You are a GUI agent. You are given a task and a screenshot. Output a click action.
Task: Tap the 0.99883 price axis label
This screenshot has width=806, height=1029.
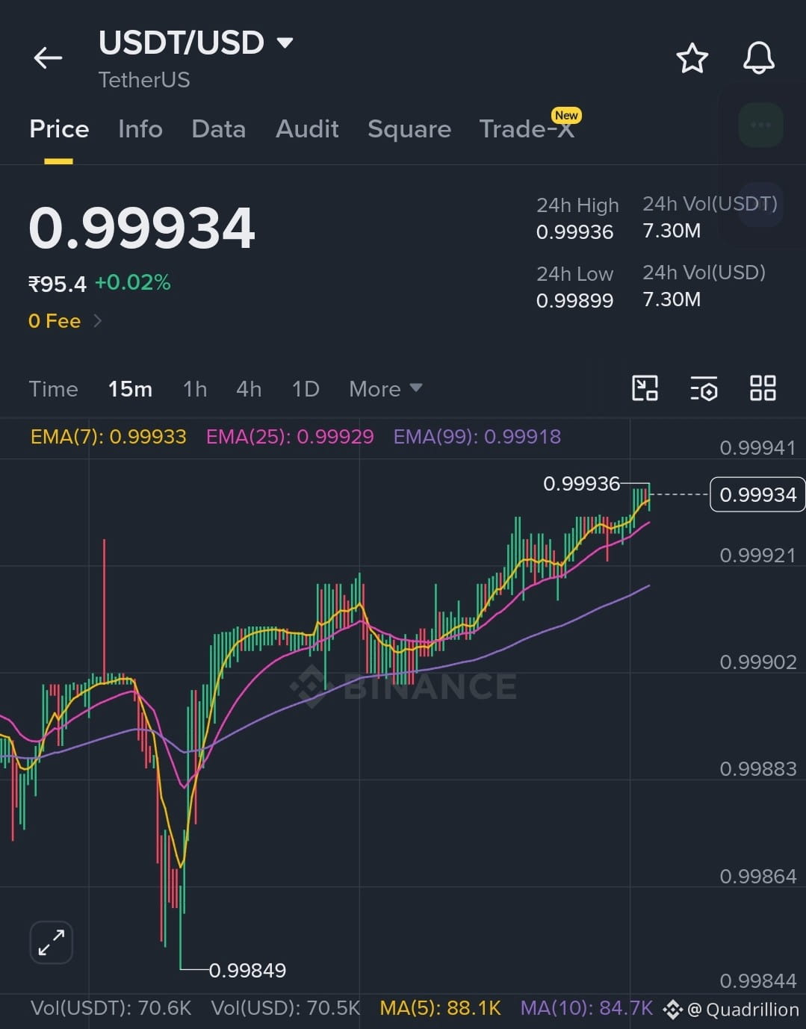[x=757, y=769]
